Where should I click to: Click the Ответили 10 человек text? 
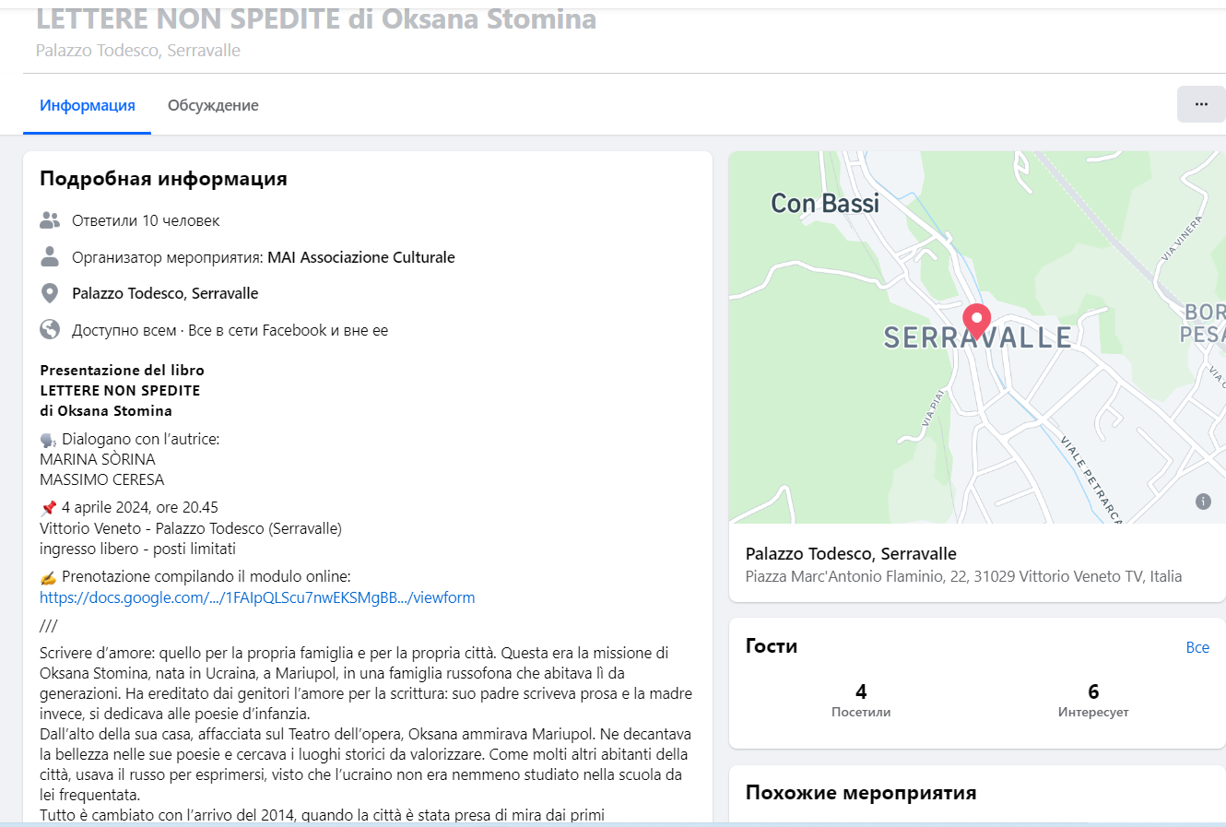pyautogui.click(x=146, y=220)
